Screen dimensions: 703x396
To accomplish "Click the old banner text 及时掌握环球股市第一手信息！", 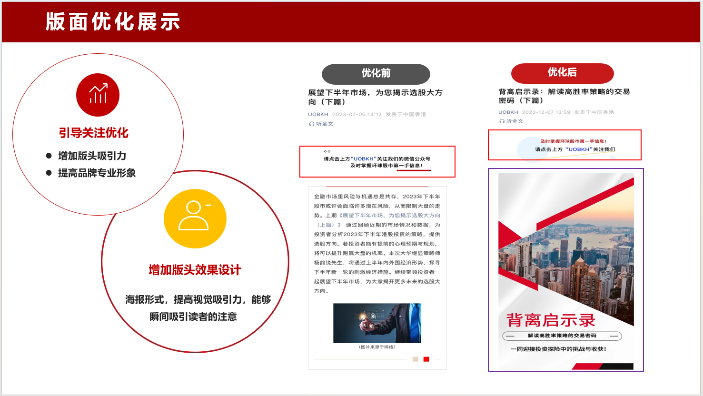I will 386,166.
